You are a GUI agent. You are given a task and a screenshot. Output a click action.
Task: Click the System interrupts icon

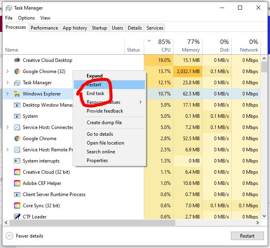click(x=17, y=161)
